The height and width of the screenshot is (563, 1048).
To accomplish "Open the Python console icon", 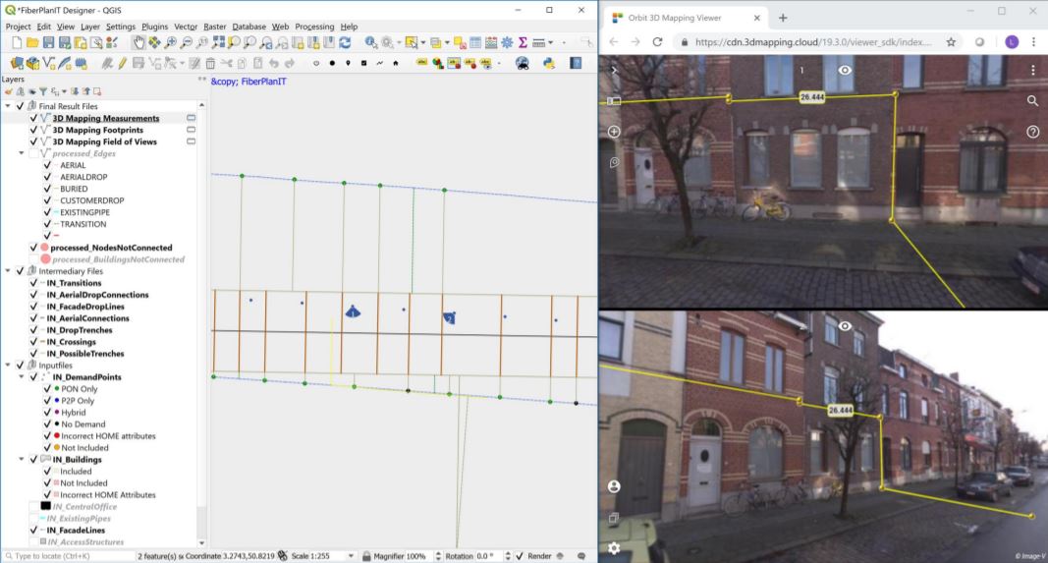I will [549, 63].
